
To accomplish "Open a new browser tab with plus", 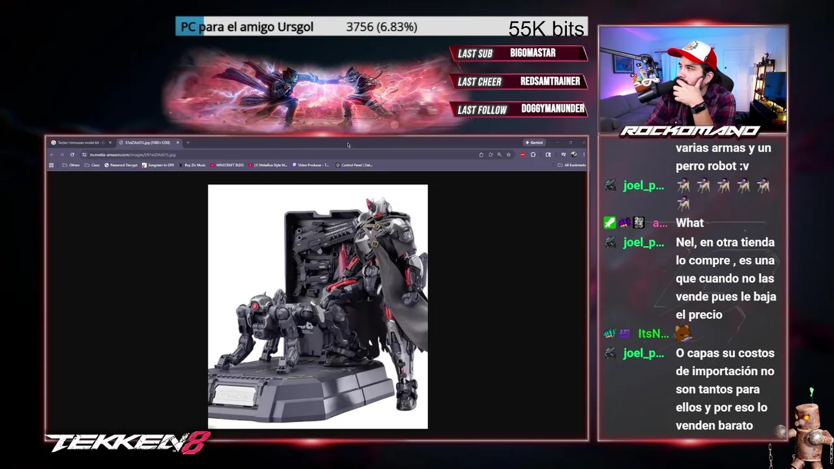I will [188, 143].
